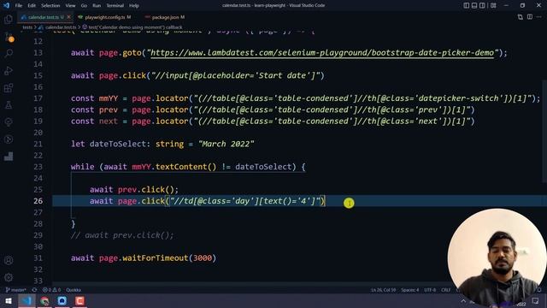Click the CRLF end-of-line indicator
547x308 pixels.
pyautogui.click(x=445, y=290)
